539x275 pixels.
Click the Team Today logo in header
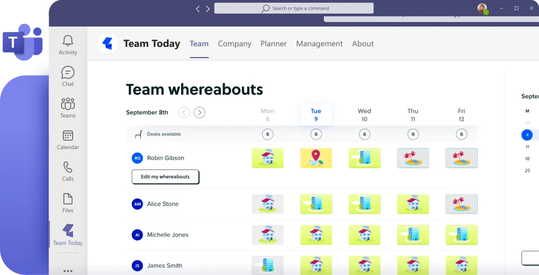pyautogui.click(x=107, y=43)
